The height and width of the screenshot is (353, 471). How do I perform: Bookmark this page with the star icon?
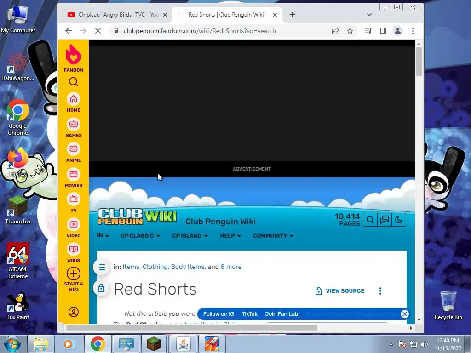350,31
